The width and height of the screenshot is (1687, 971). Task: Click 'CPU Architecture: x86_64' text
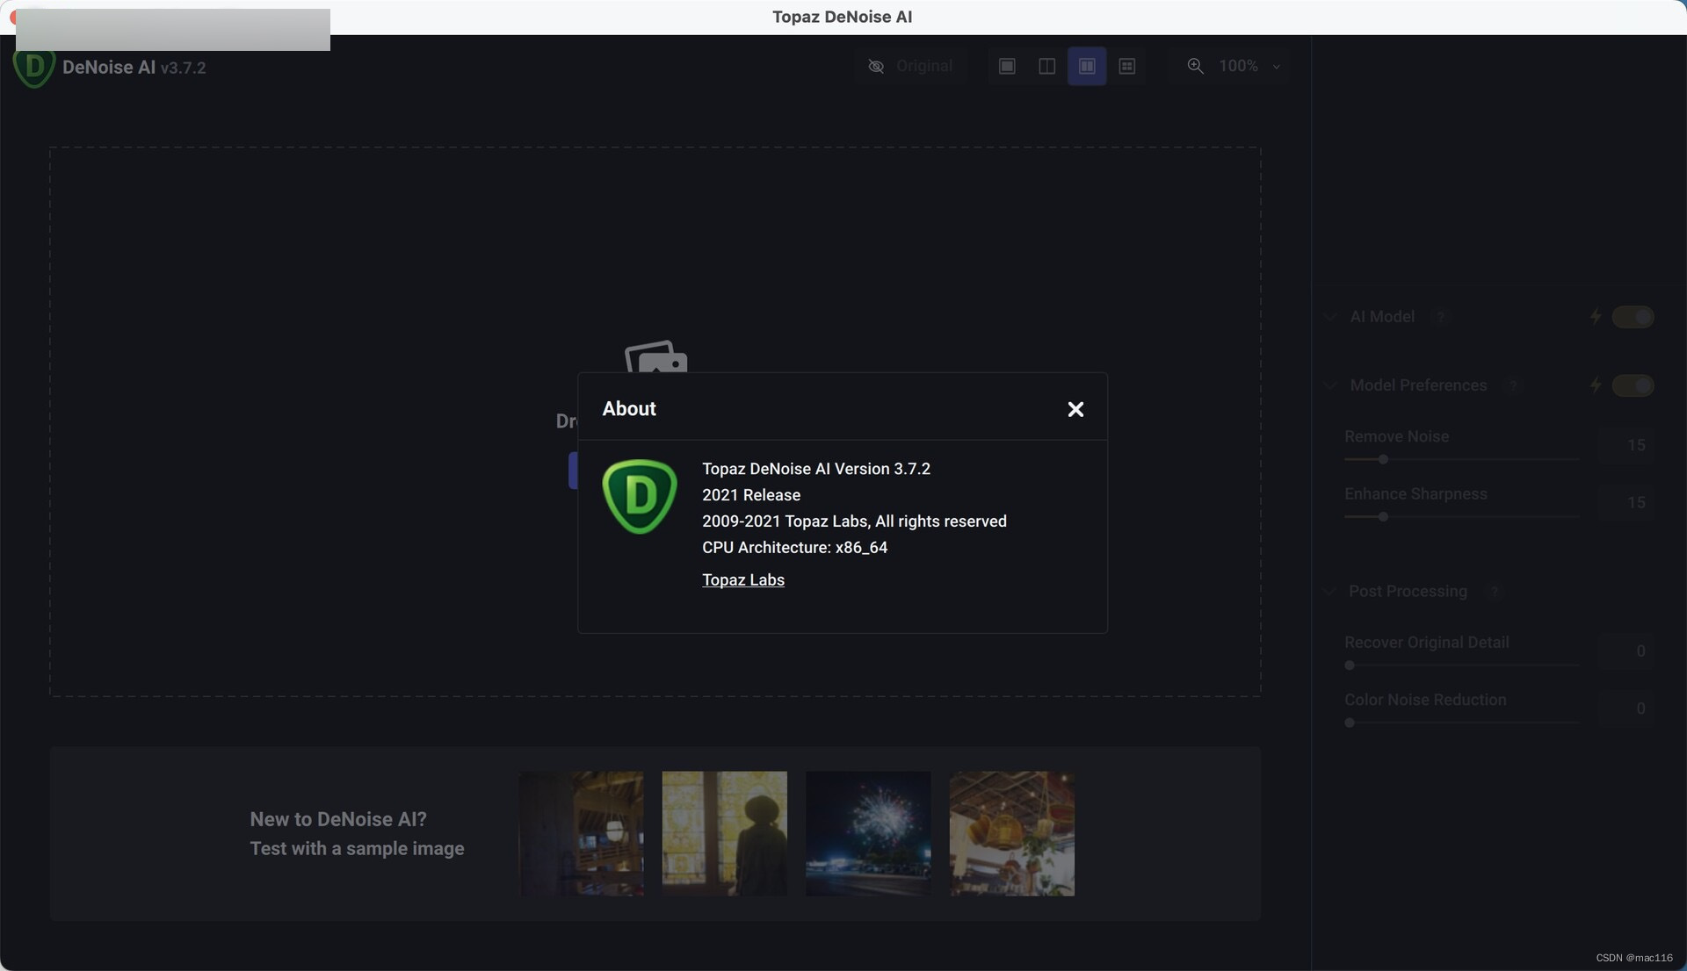coord(794,547)
